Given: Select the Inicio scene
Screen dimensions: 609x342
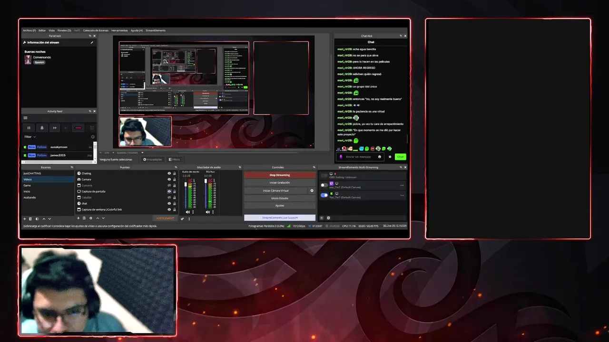Looking at the screenshot, I should point(48,191).
